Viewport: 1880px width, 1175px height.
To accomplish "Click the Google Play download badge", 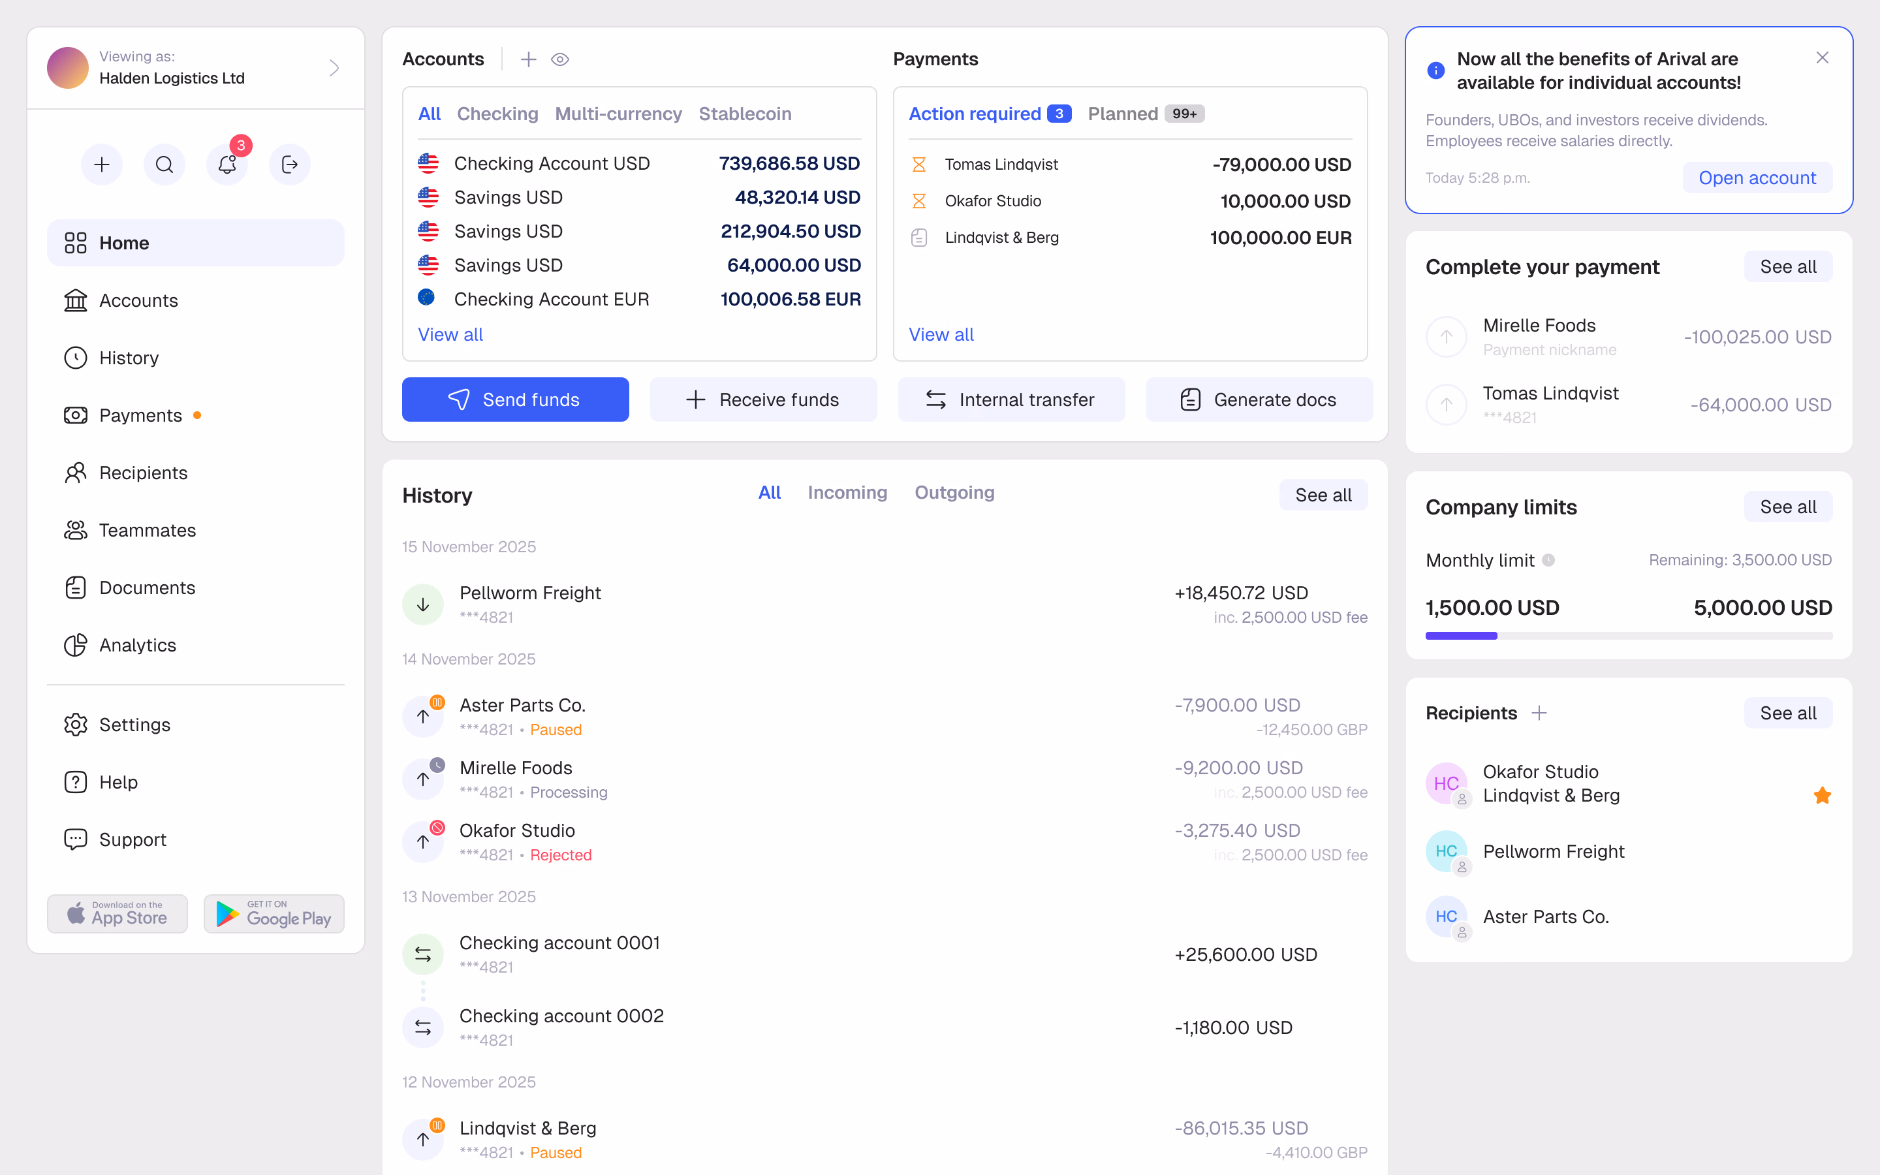I will (x=274, y=914).
